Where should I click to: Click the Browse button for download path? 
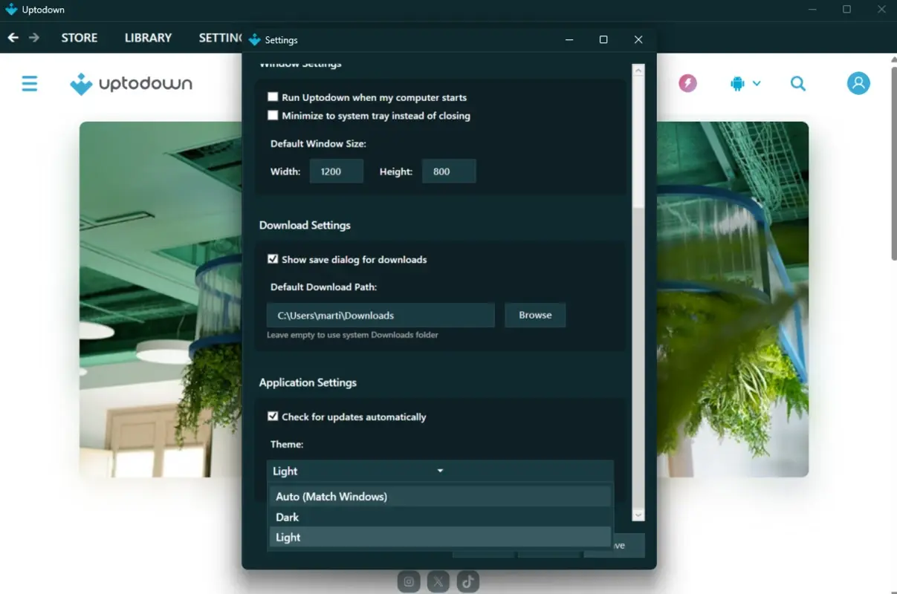click(535, 315)
